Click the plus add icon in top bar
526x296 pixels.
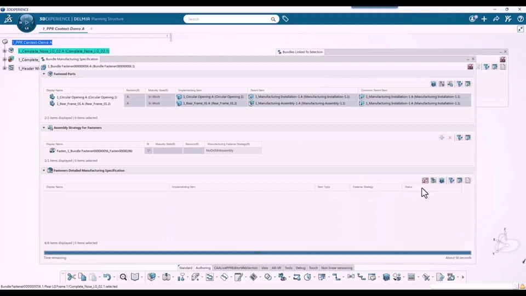pyautogui.click(x=484, y=19)
